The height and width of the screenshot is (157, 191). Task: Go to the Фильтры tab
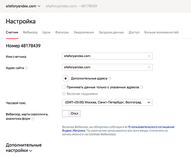click(x=62, y=32)
